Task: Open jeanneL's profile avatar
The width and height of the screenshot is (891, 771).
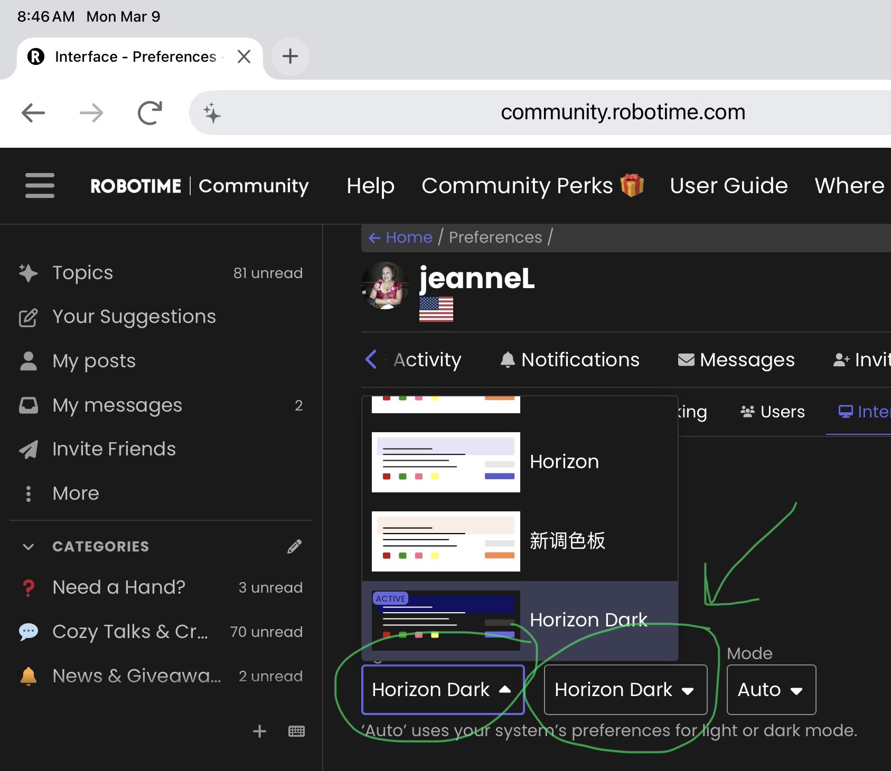Action: point(385,285)
